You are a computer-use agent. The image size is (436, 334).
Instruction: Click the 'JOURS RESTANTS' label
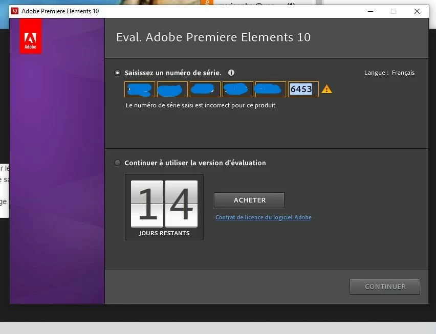(164, 233)
